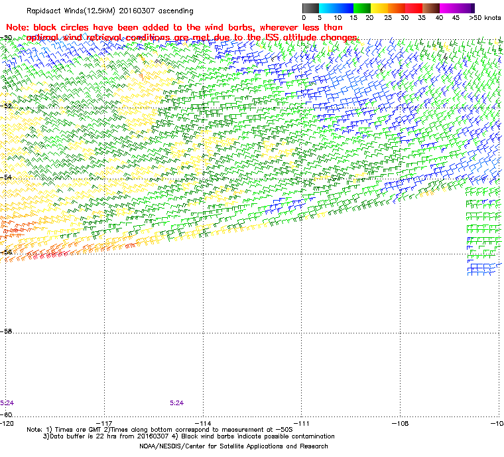
Task: Click the dark blue 10-15 knots legend segment
Action: [x=345, y=8]
